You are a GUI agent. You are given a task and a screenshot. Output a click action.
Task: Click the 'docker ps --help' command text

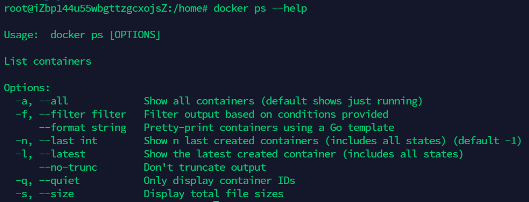[x=260, y=8]
